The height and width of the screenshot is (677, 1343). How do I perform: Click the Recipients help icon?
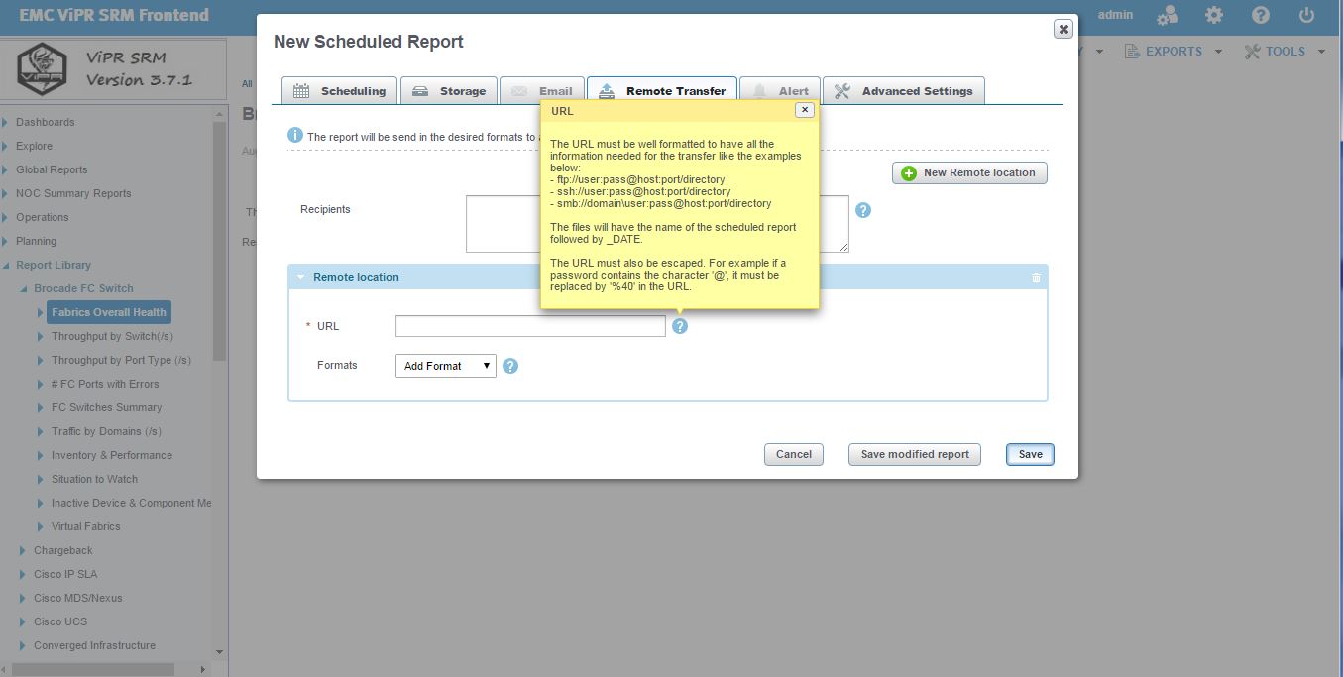863,210
